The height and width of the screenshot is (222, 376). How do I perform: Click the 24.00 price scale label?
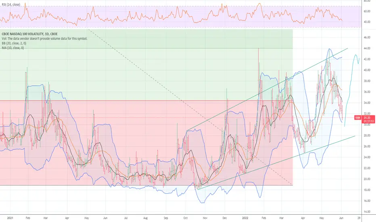[x=367, y=157]
